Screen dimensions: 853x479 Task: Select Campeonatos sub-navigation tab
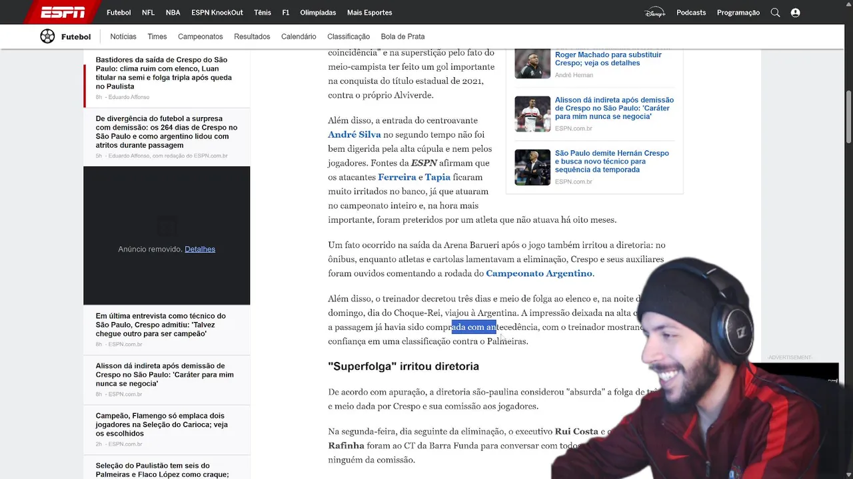pos(200,37)
